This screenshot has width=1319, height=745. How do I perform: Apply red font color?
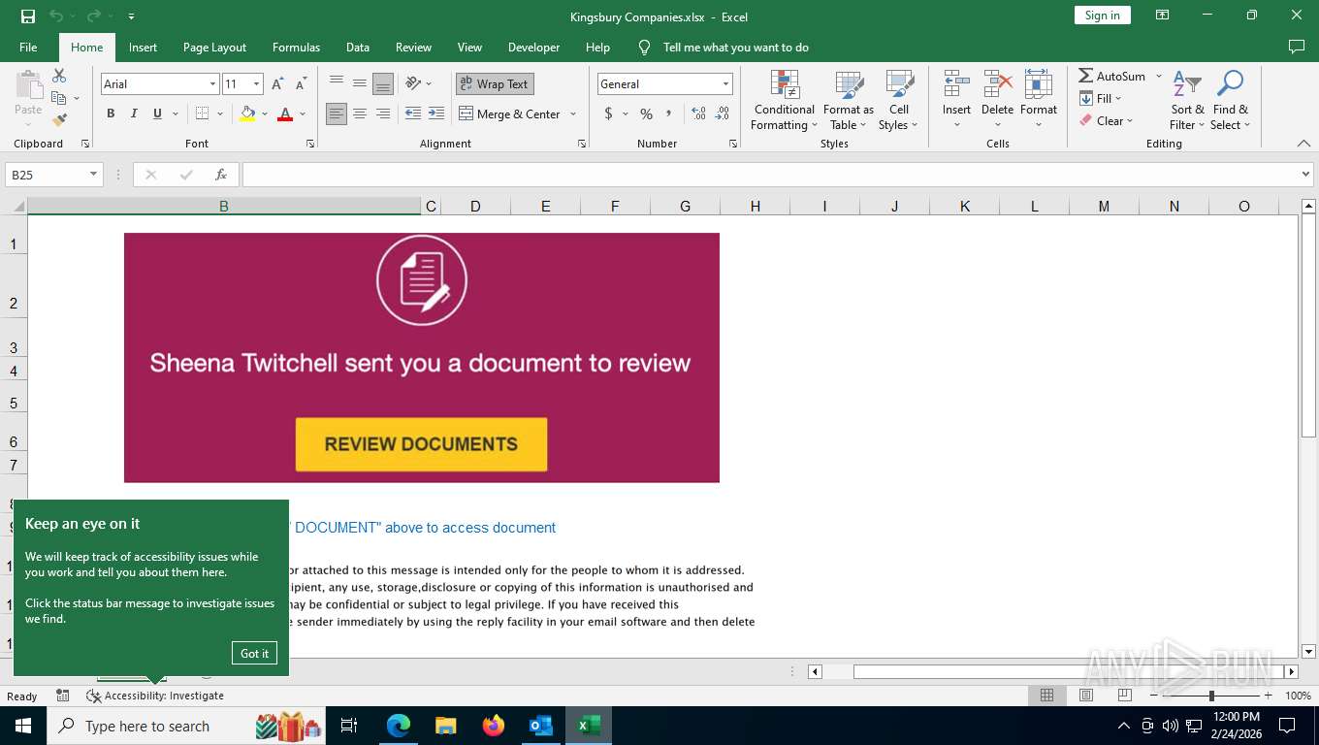pyautogui.click(x=285, y=113)
